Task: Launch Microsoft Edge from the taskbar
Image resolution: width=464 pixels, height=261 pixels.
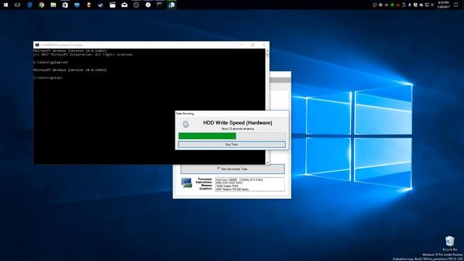Action: [30, 5]
